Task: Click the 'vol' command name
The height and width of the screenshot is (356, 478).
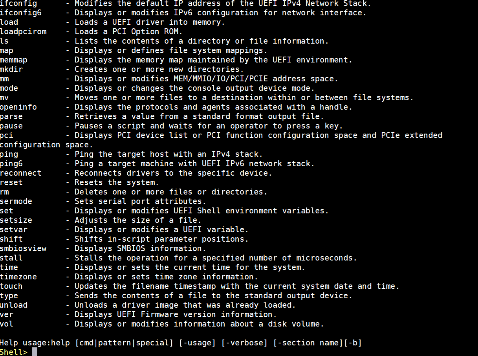Action: pyautogui.click(x=7, y=324)
